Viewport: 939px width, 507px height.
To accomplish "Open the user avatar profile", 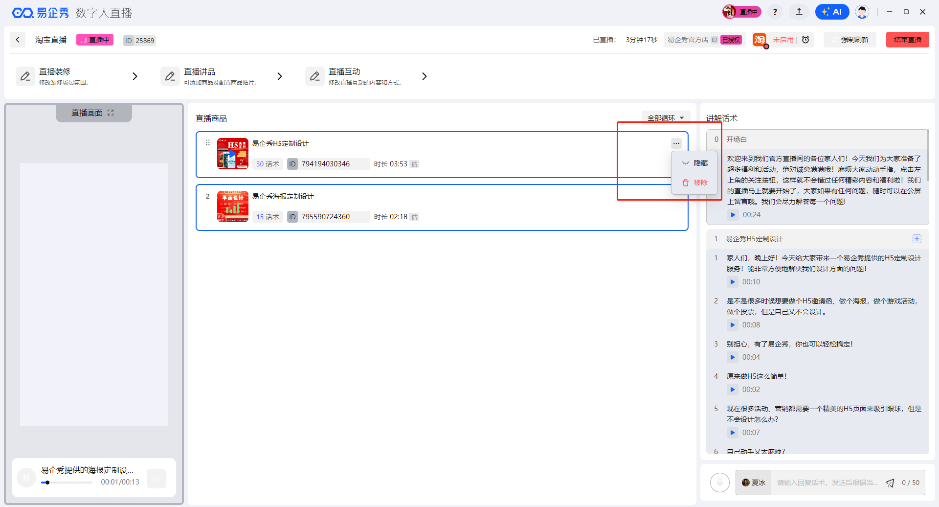I will tap(862, 12).
